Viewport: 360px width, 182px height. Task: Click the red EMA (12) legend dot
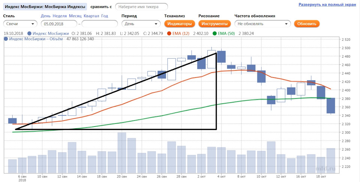click(x=169, y=33)
